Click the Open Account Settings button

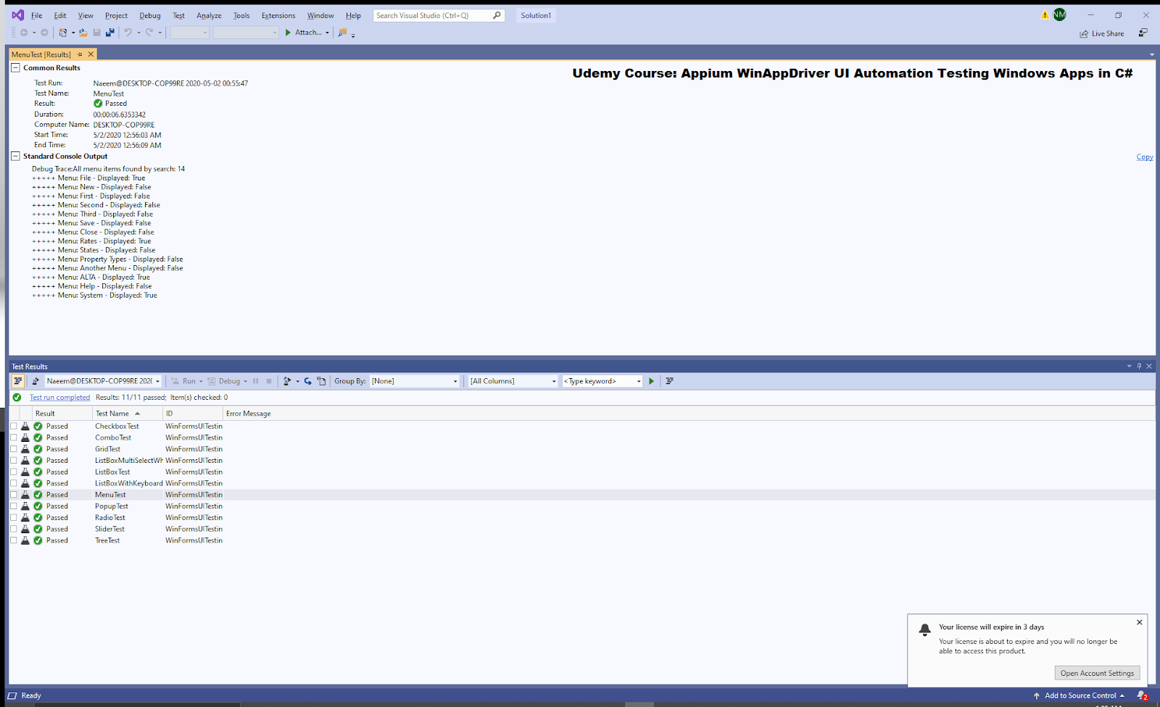point(1097,673)
